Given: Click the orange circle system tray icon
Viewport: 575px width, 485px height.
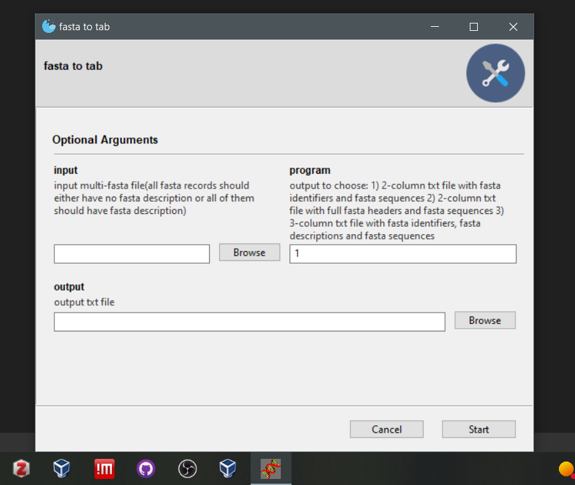Looking at the screenshot, I should coord(566,468).
